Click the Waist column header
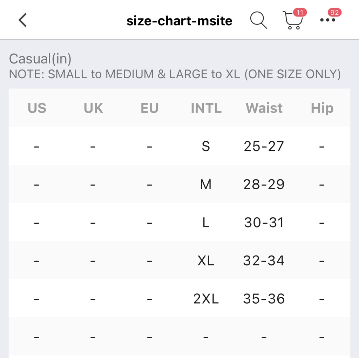Viewport: 359px width, 359px height. (x=264, y=108)
